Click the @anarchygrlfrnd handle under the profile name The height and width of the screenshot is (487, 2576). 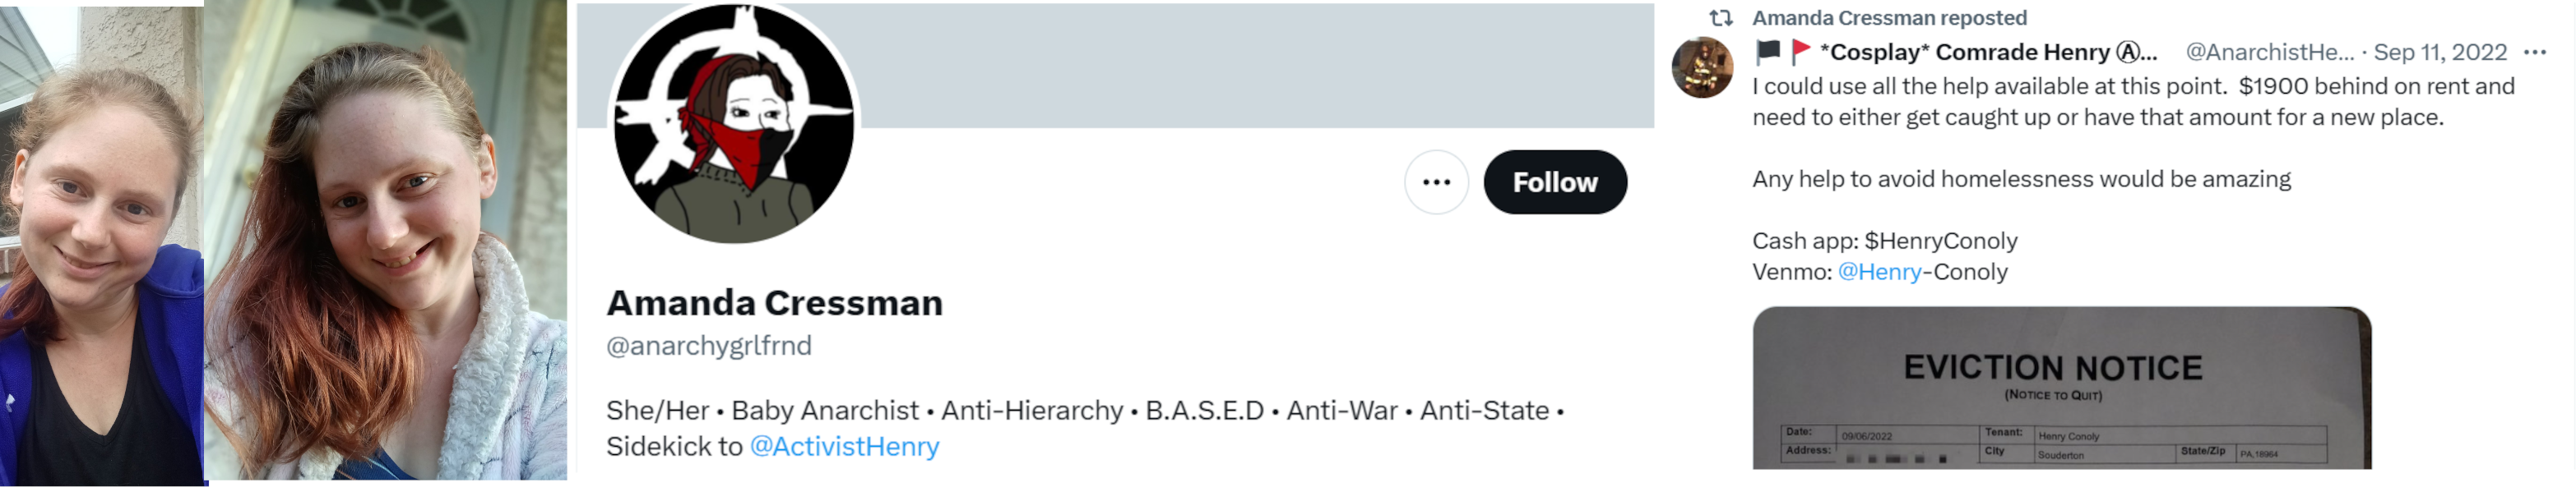click(x=708, y=345)
